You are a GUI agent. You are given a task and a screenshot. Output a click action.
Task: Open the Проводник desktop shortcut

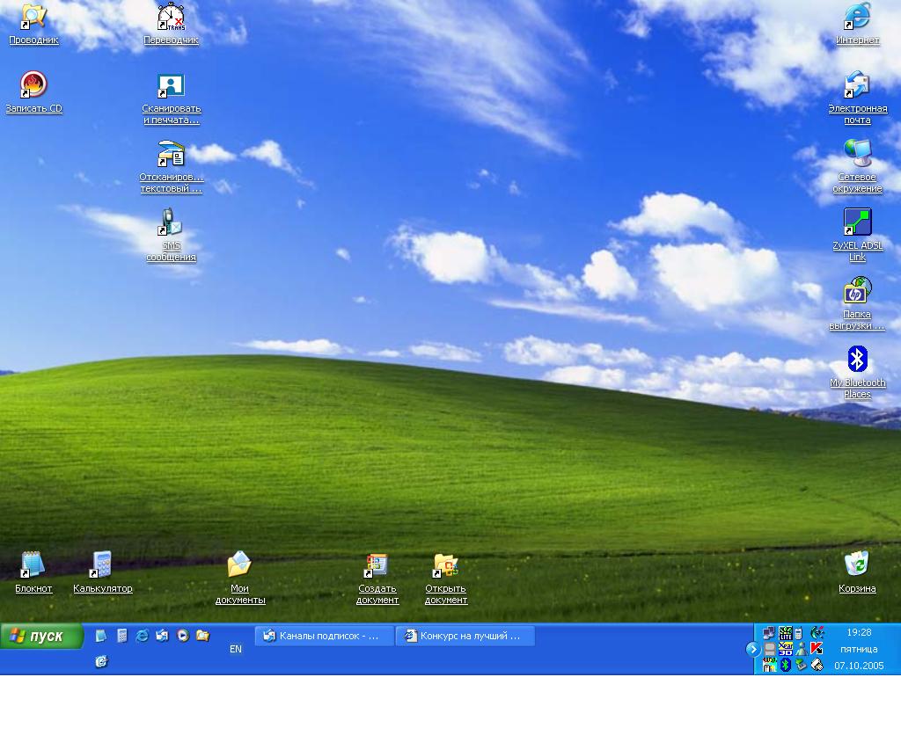pyautogui.click(x=33, y=24)
